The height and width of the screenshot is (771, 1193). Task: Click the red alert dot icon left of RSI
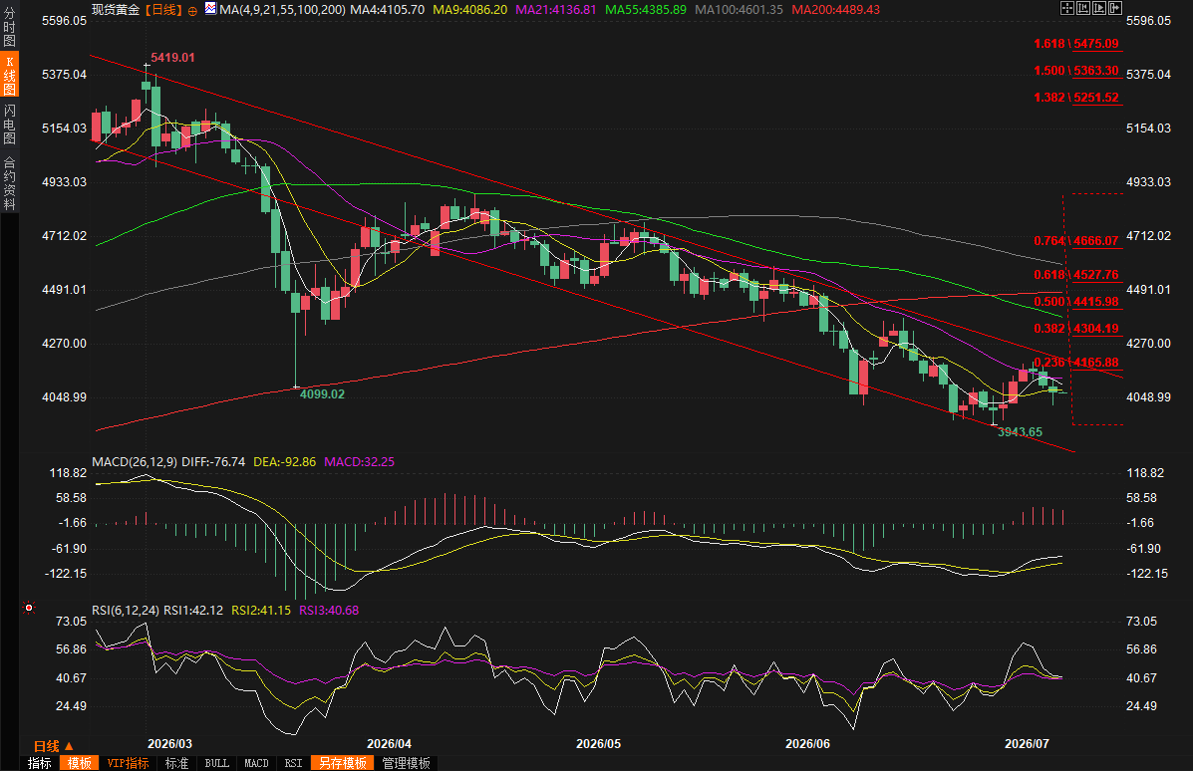[x=29, y=608]
